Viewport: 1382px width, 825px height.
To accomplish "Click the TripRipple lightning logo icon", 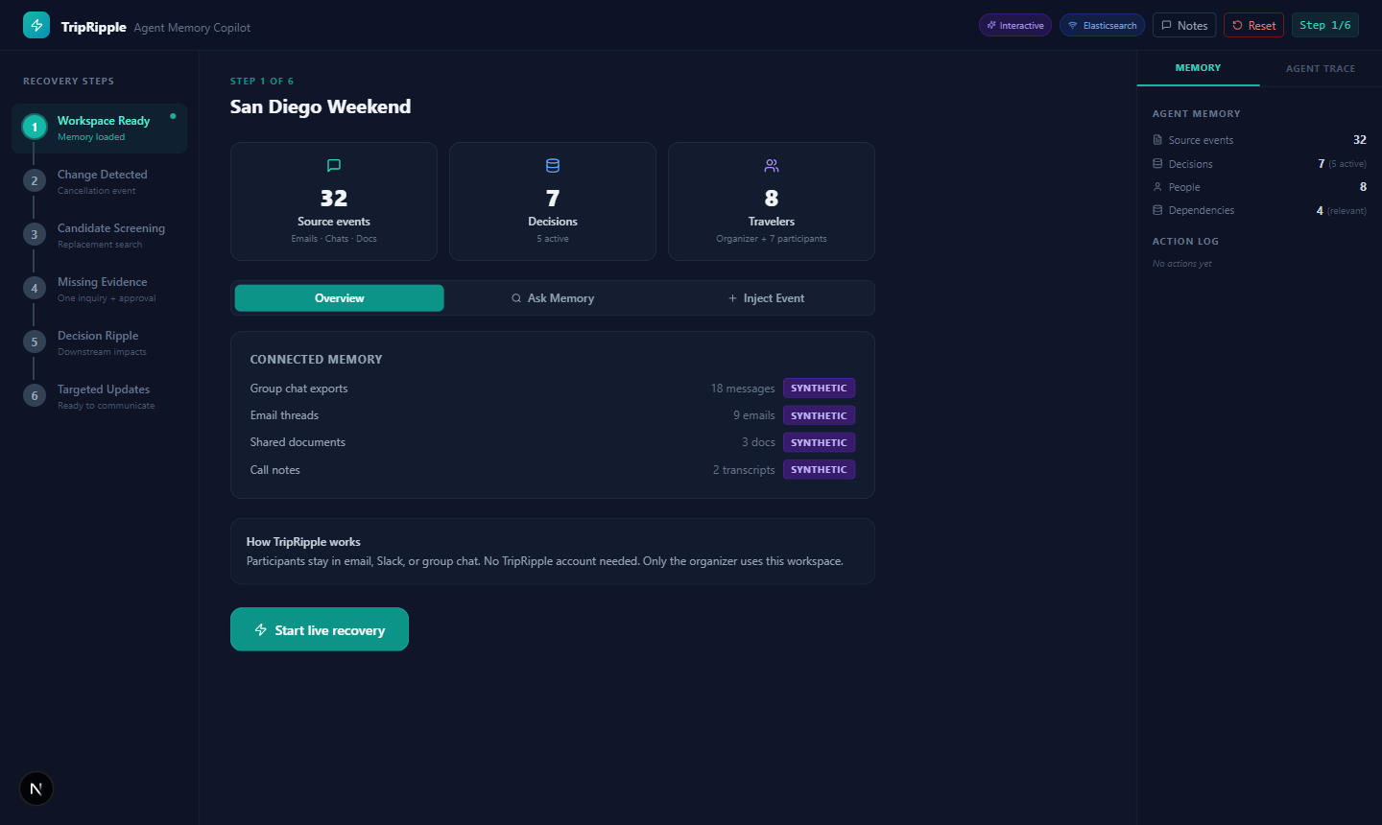I will 36,25.
